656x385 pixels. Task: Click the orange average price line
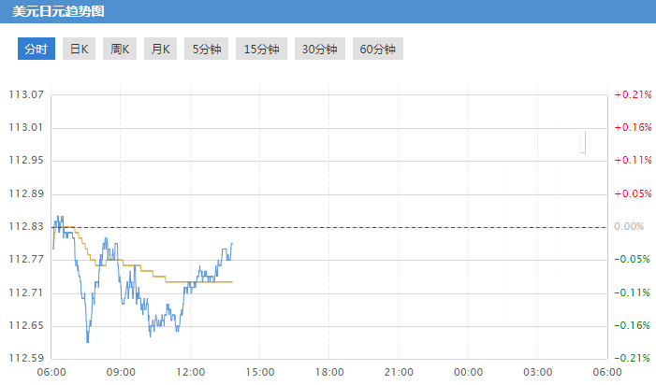tap(198, 282)
